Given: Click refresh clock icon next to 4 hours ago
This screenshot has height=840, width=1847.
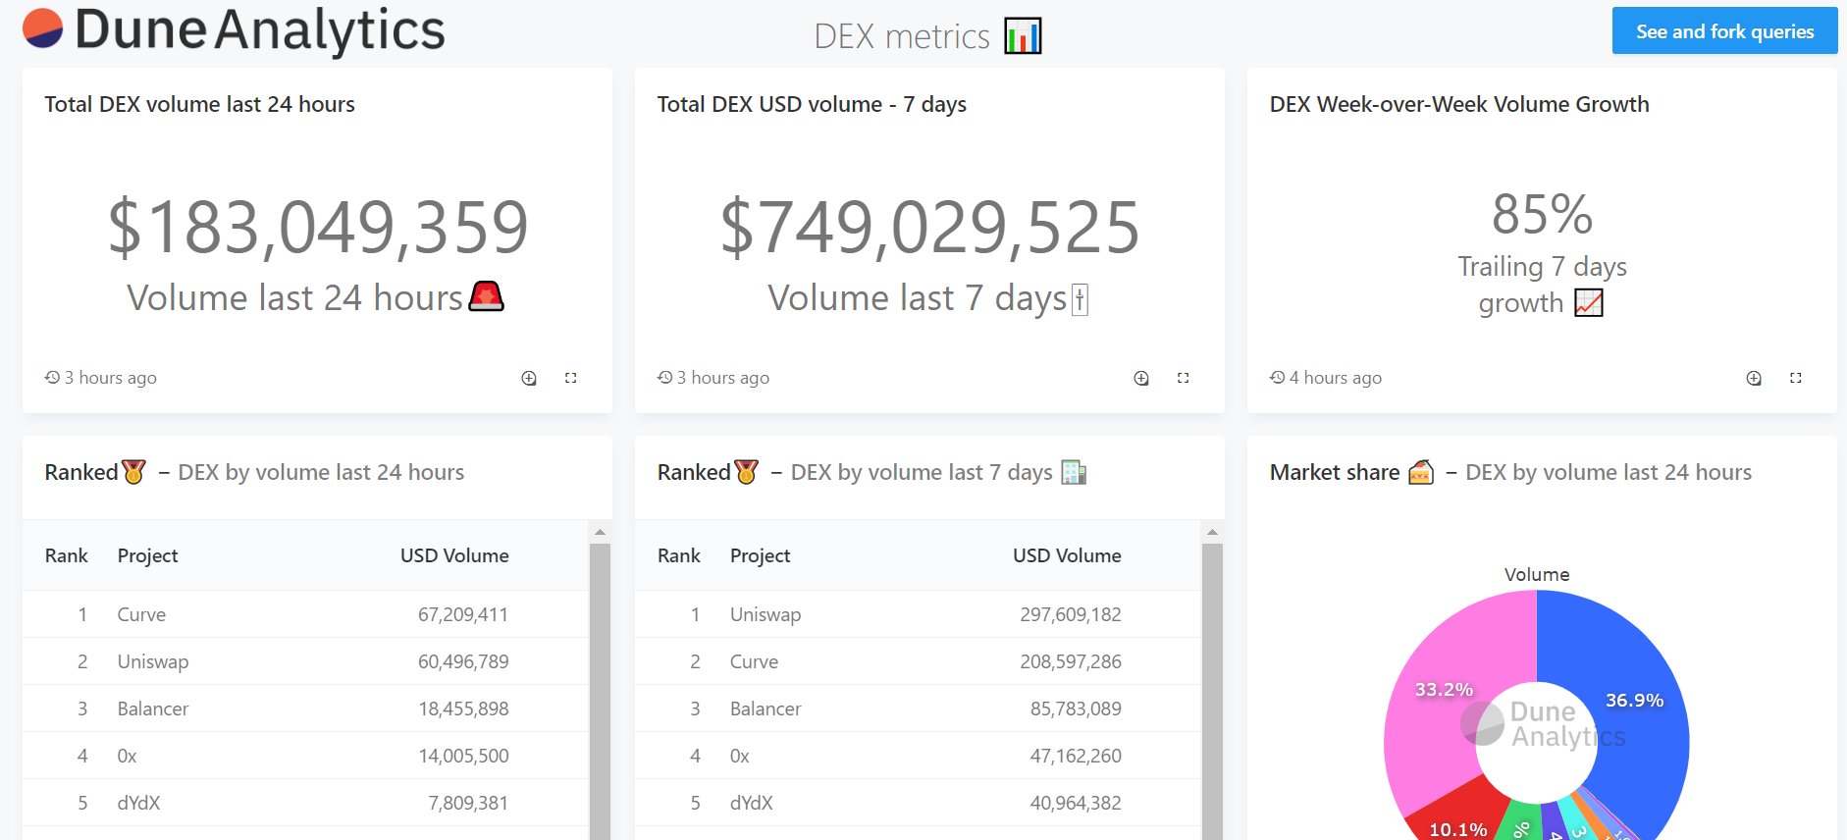Looking at the screenshot, I should 1277,377.
